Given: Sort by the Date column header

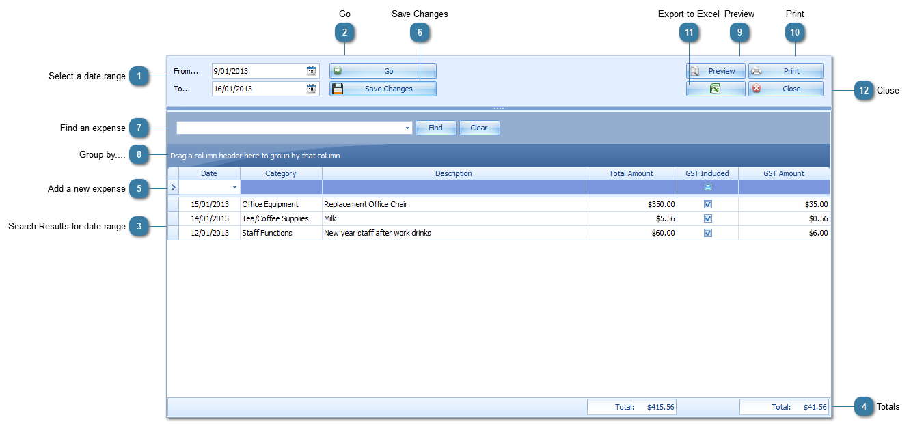Looking at the screenshot, I should (209, 173).
